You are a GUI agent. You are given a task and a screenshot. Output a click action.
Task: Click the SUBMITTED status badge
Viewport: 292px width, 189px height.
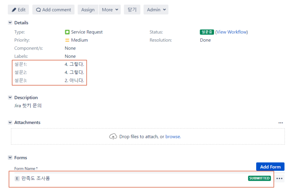[259, 178]
